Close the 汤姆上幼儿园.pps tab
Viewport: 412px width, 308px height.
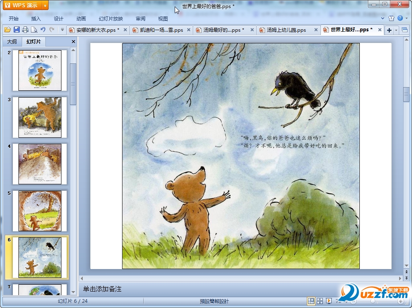pyautogui.click(x=316, y=30)
